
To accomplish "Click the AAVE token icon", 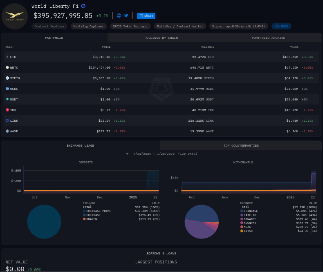I will (7, 131).
